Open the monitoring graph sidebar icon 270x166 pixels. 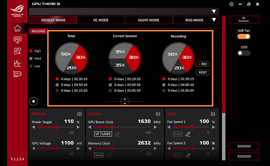click(x=17, y=63)
